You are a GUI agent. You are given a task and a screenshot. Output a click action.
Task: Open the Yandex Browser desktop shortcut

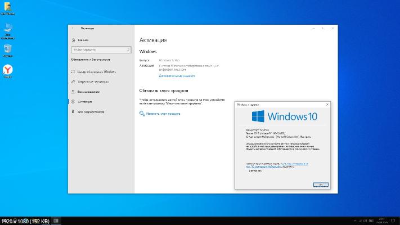(x=8, y=70)
